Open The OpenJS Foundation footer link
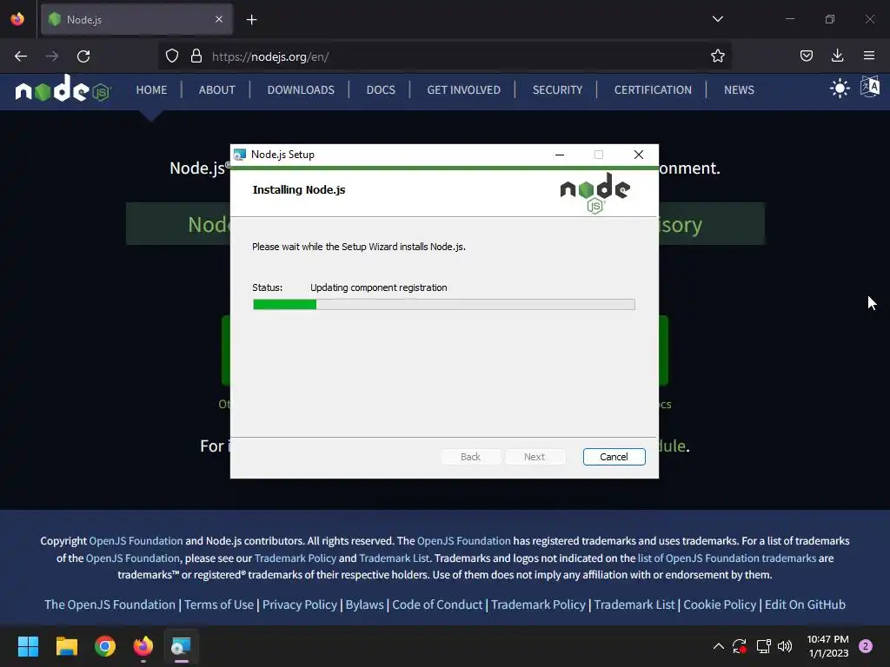Viewport: 890px width, 667px height. (x=110, y=604)
